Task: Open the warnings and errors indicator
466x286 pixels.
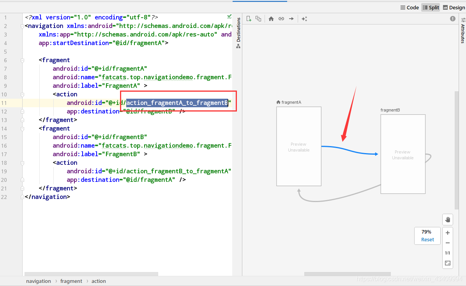Action: point(453,19)
